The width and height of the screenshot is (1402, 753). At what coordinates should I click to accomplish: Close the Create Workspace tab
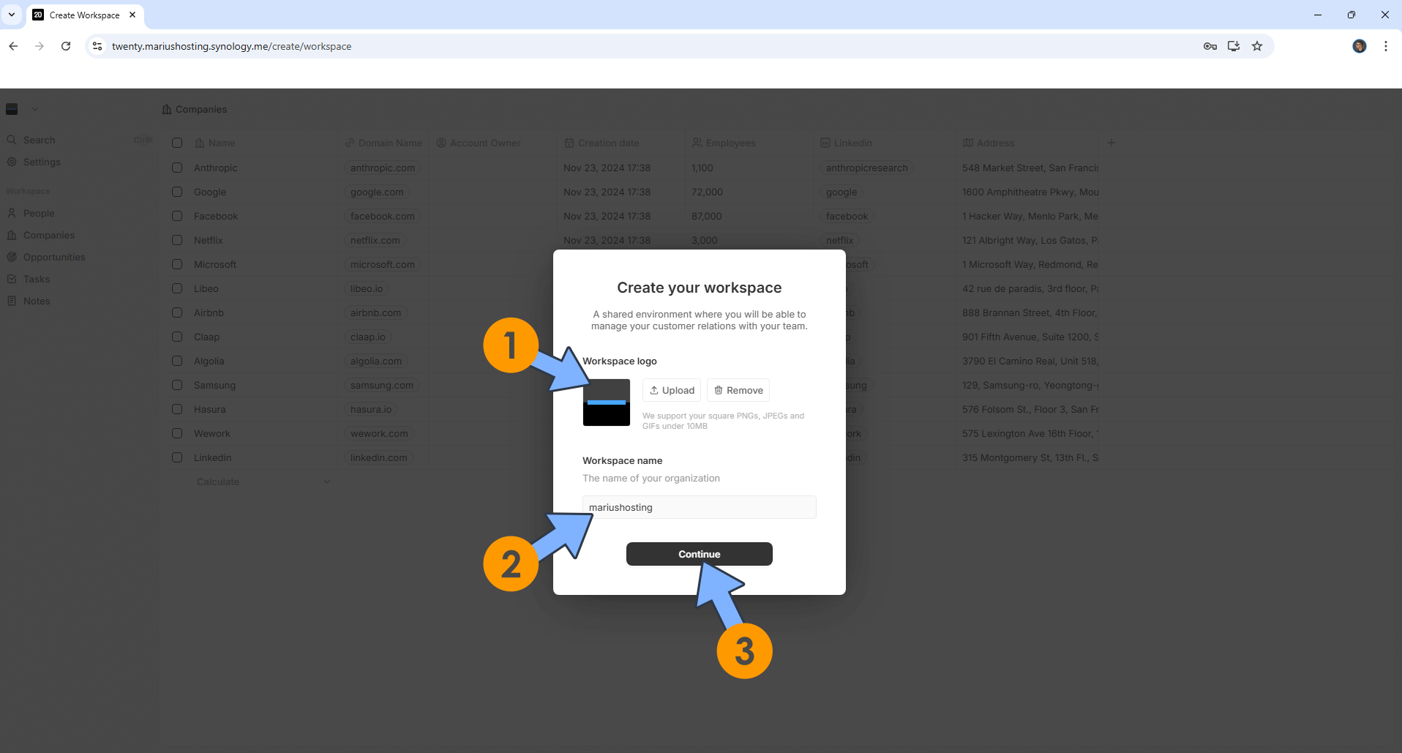pos(132,15)
